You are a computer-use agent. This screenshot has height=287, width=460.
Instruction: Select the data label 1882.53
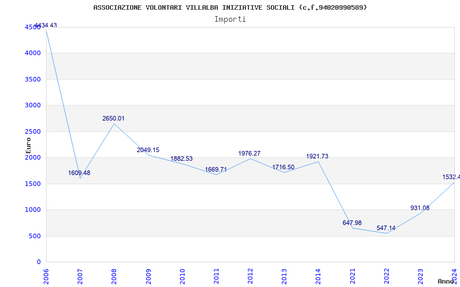click(x=182, y=159)
